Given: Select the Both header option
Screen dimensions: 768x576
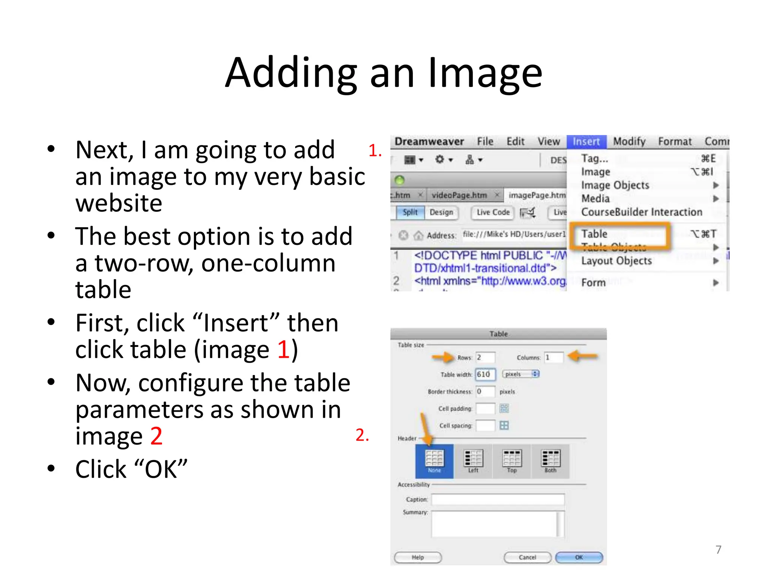Looking at the screenshot, I should click(550, 461).
